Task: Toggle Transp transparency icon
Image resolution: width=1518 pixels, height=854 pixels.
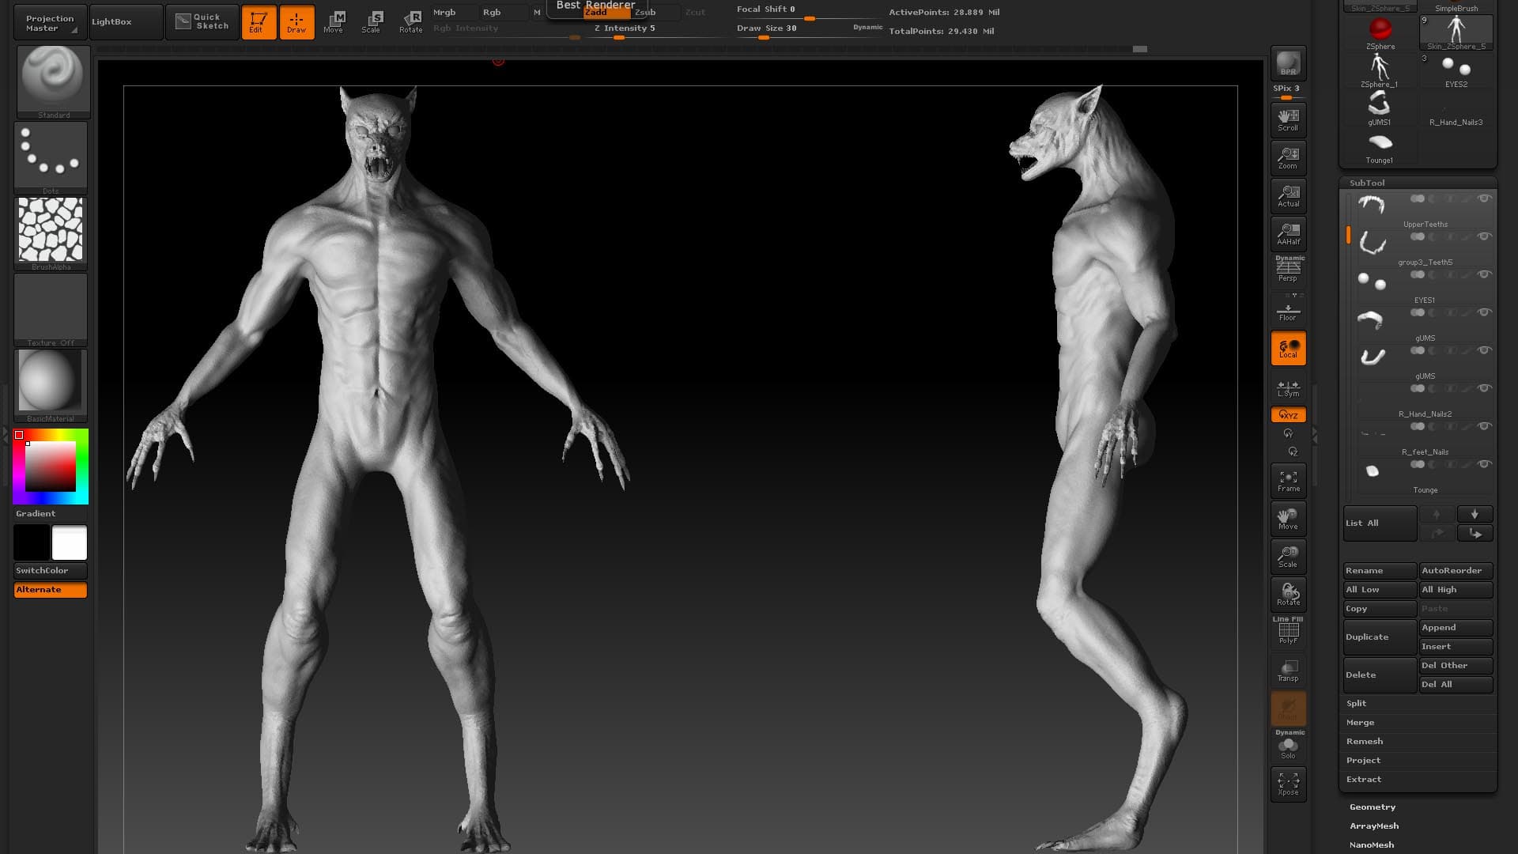Action: [x=1288, y=671]
